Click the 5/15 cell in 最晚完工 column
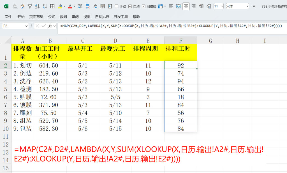 [x=115, y=128]
